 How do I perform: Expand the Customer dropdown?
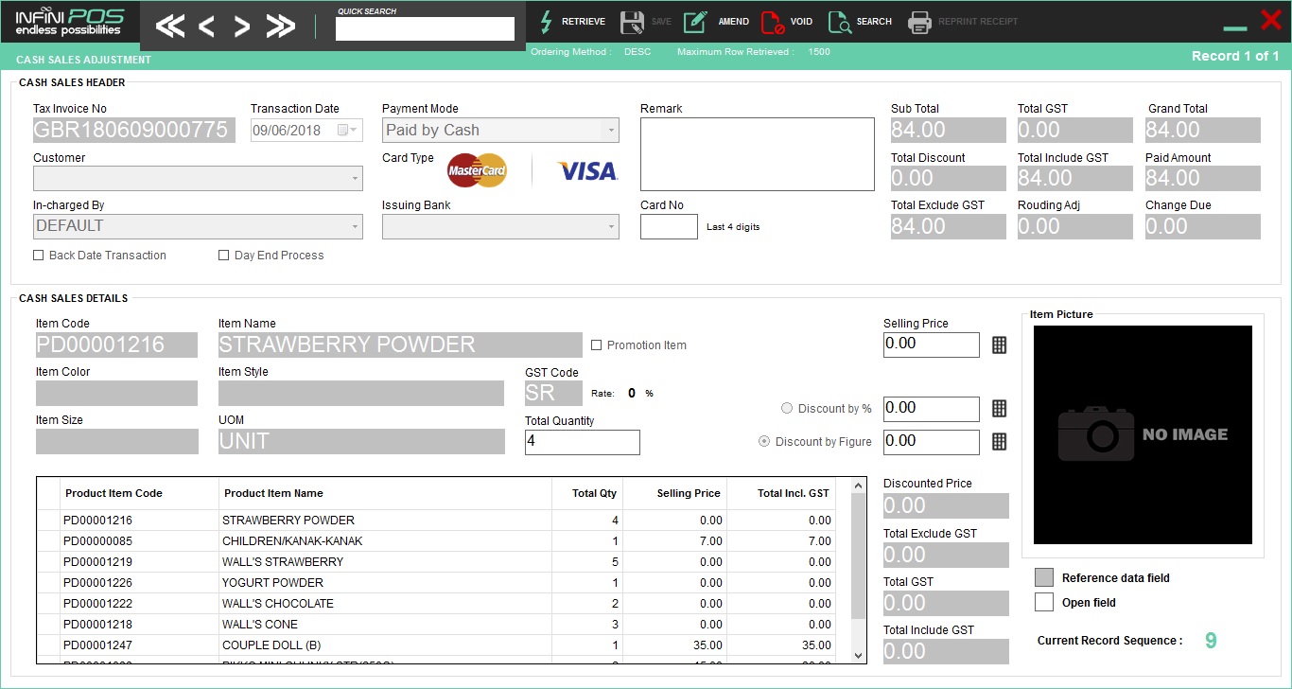point(355,178)
